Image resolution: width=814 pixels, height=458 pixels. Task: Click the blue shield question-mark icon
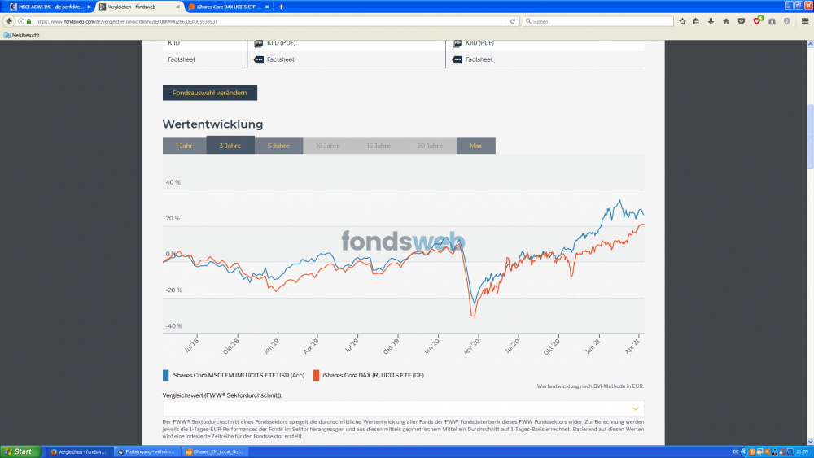click(x=787, y=21)
